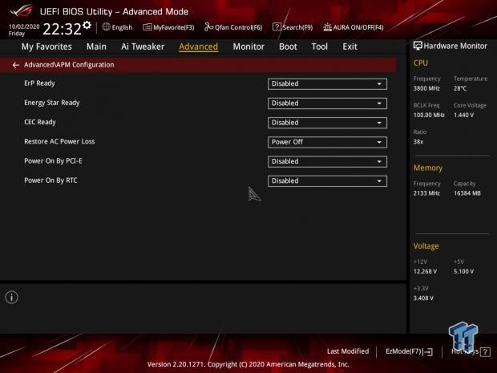Click the ROG logo
Viewport: 497px width, 373px height.
21,10
